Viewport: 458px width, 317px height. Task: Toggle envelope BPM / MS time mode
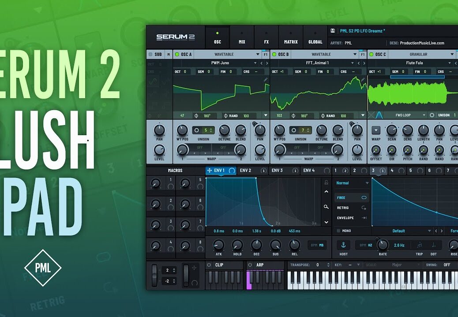point(317,245)
